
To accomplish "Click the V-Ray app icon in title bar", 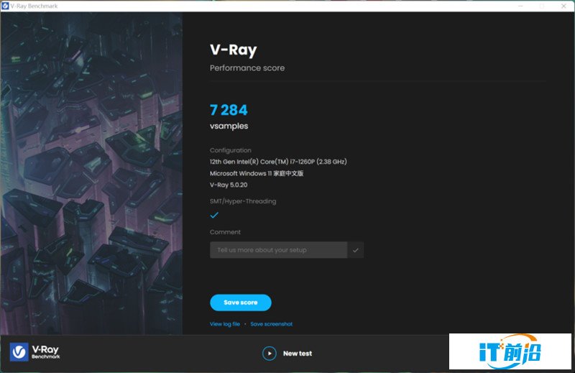I will pos(5,6).
